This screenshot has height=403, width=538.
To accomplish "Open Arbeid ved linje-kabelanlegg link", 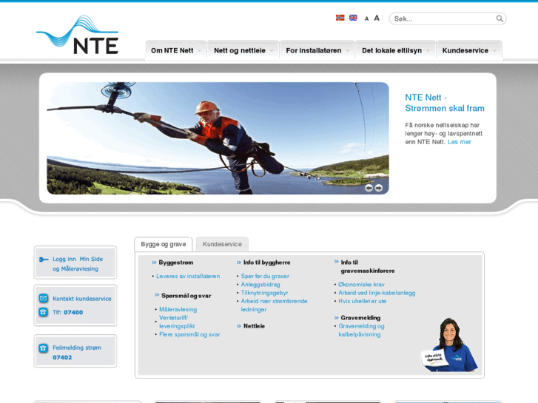I will 377,293.
